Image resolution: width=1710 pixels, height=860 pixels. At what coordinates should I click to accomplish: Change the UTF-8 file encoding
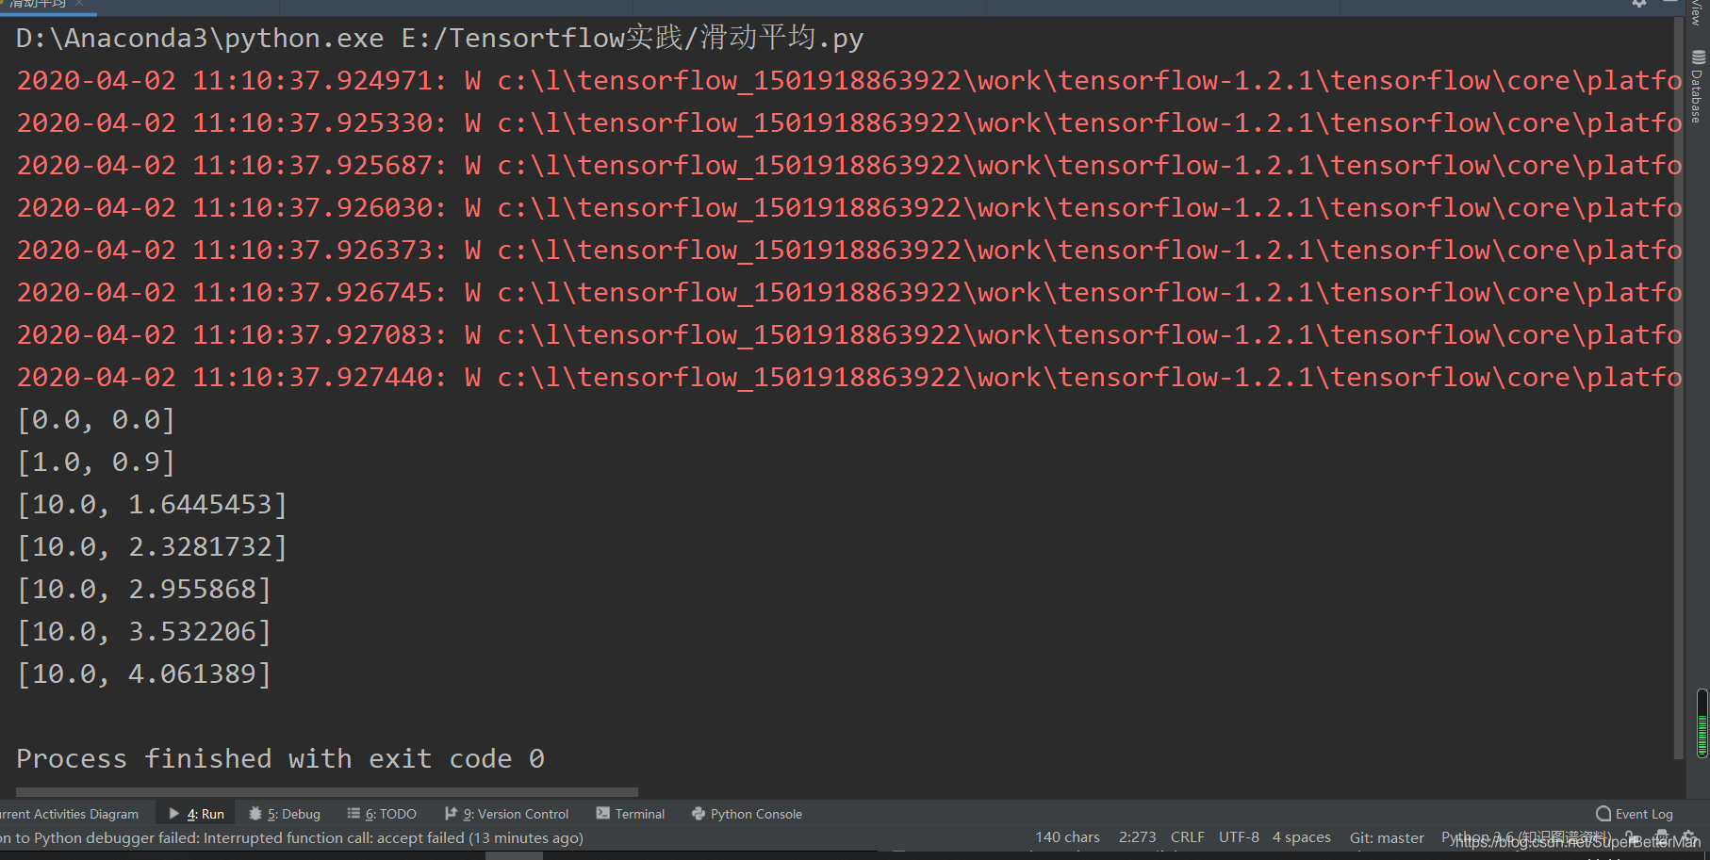click(1239, 837)
